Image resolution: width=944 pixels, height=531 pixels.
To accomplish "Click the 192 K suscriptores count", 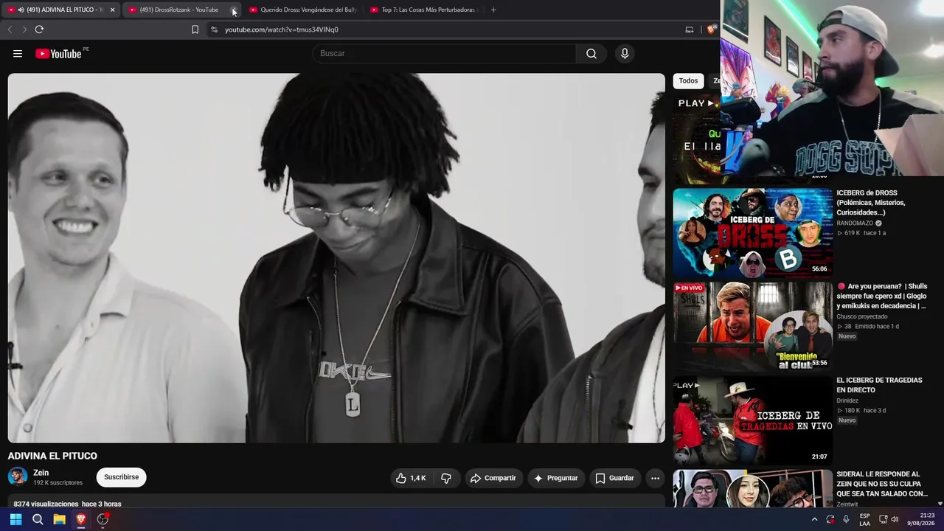I will coord(58,483).
